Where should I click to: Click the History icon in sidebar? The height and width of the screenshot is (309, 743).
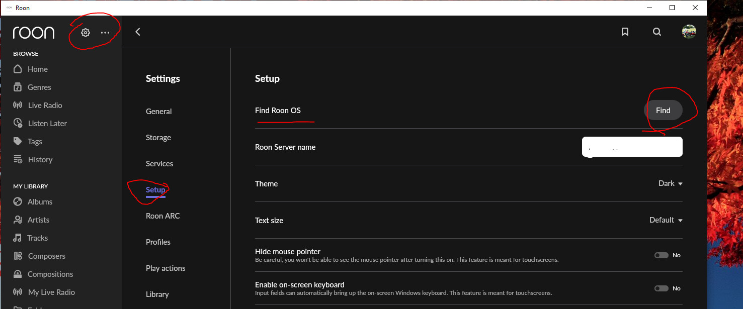click(18, 159)
